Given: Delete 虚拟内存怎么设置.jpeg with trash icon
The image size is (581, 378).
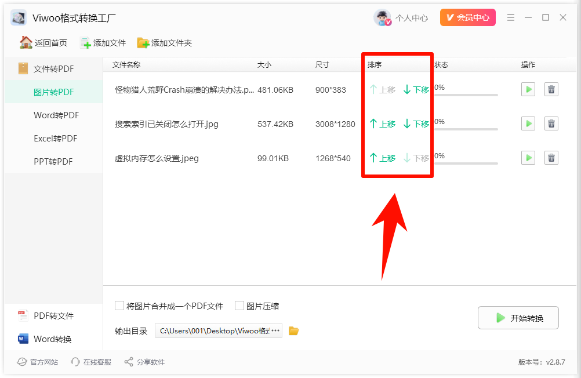Looking at the screenshot, I should click(551, 158).
